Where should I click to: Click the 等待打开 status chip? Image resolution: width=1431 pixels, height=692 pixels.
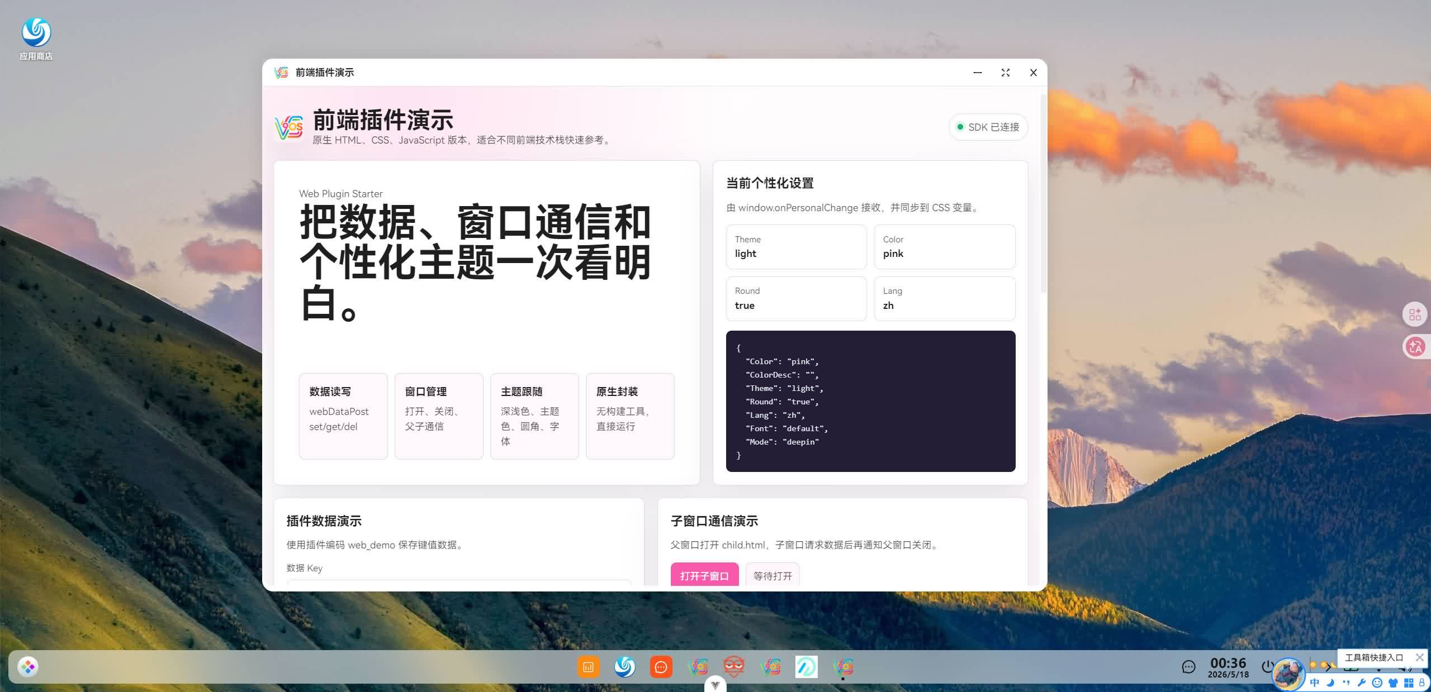click(x=773, y=575)
